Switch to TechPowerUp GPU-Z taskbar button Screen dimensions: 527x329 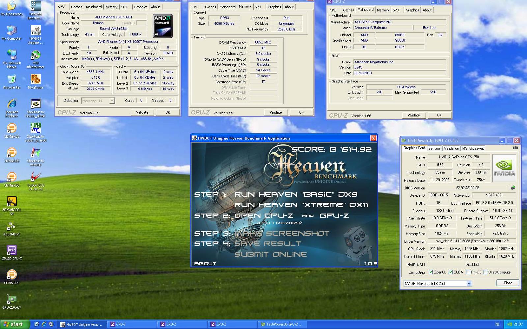[x=282, y=324]
